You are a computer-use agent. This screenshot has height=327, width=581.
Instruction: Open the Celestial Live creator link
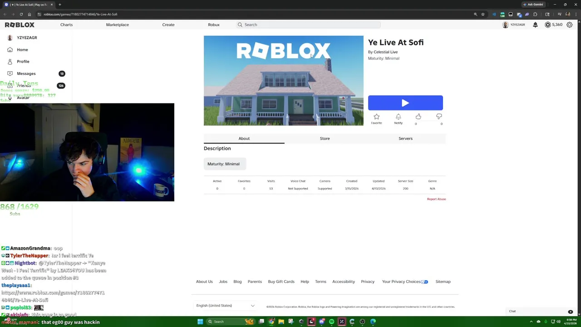point(385,52)
